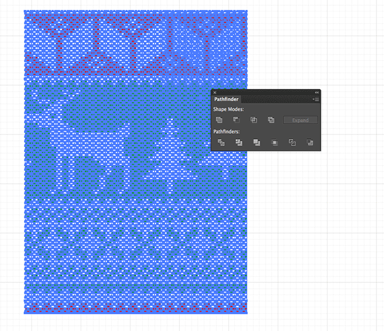The image size is (384, 331).
Task: Click the Minus Back pathfinder icon
Action: click(310, 142)
